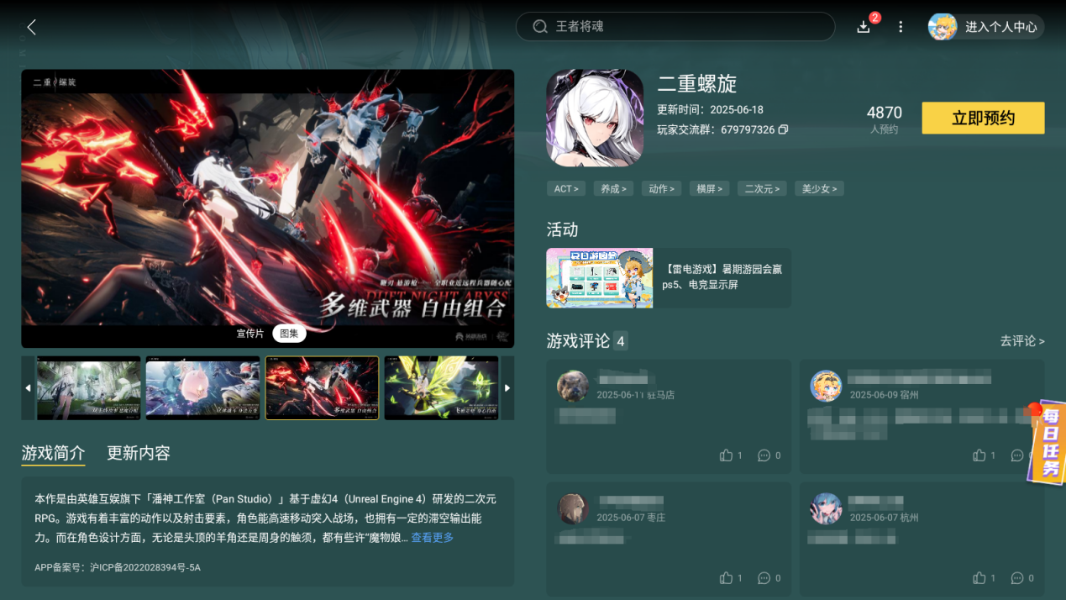Reply to the 杭州 comment

(1017, 578)
